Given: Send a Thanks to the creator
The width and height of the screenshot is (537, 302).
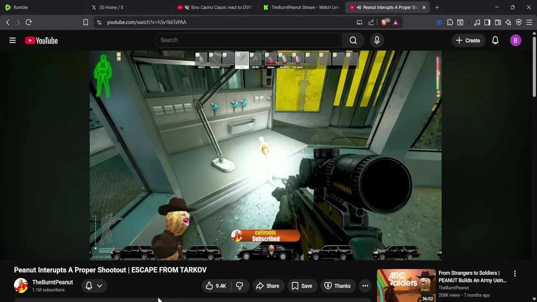Looking at the screenshot, I should 338,286.
